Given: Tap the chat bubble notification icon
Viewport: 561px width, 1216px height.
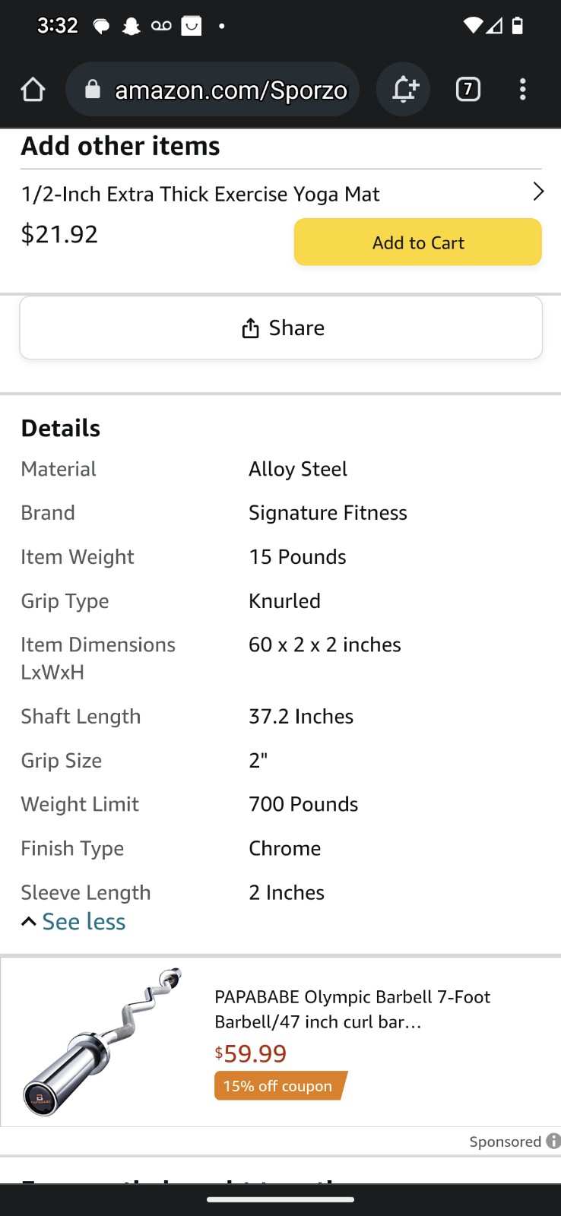Looking at the screenshot, I should [101, 27].
